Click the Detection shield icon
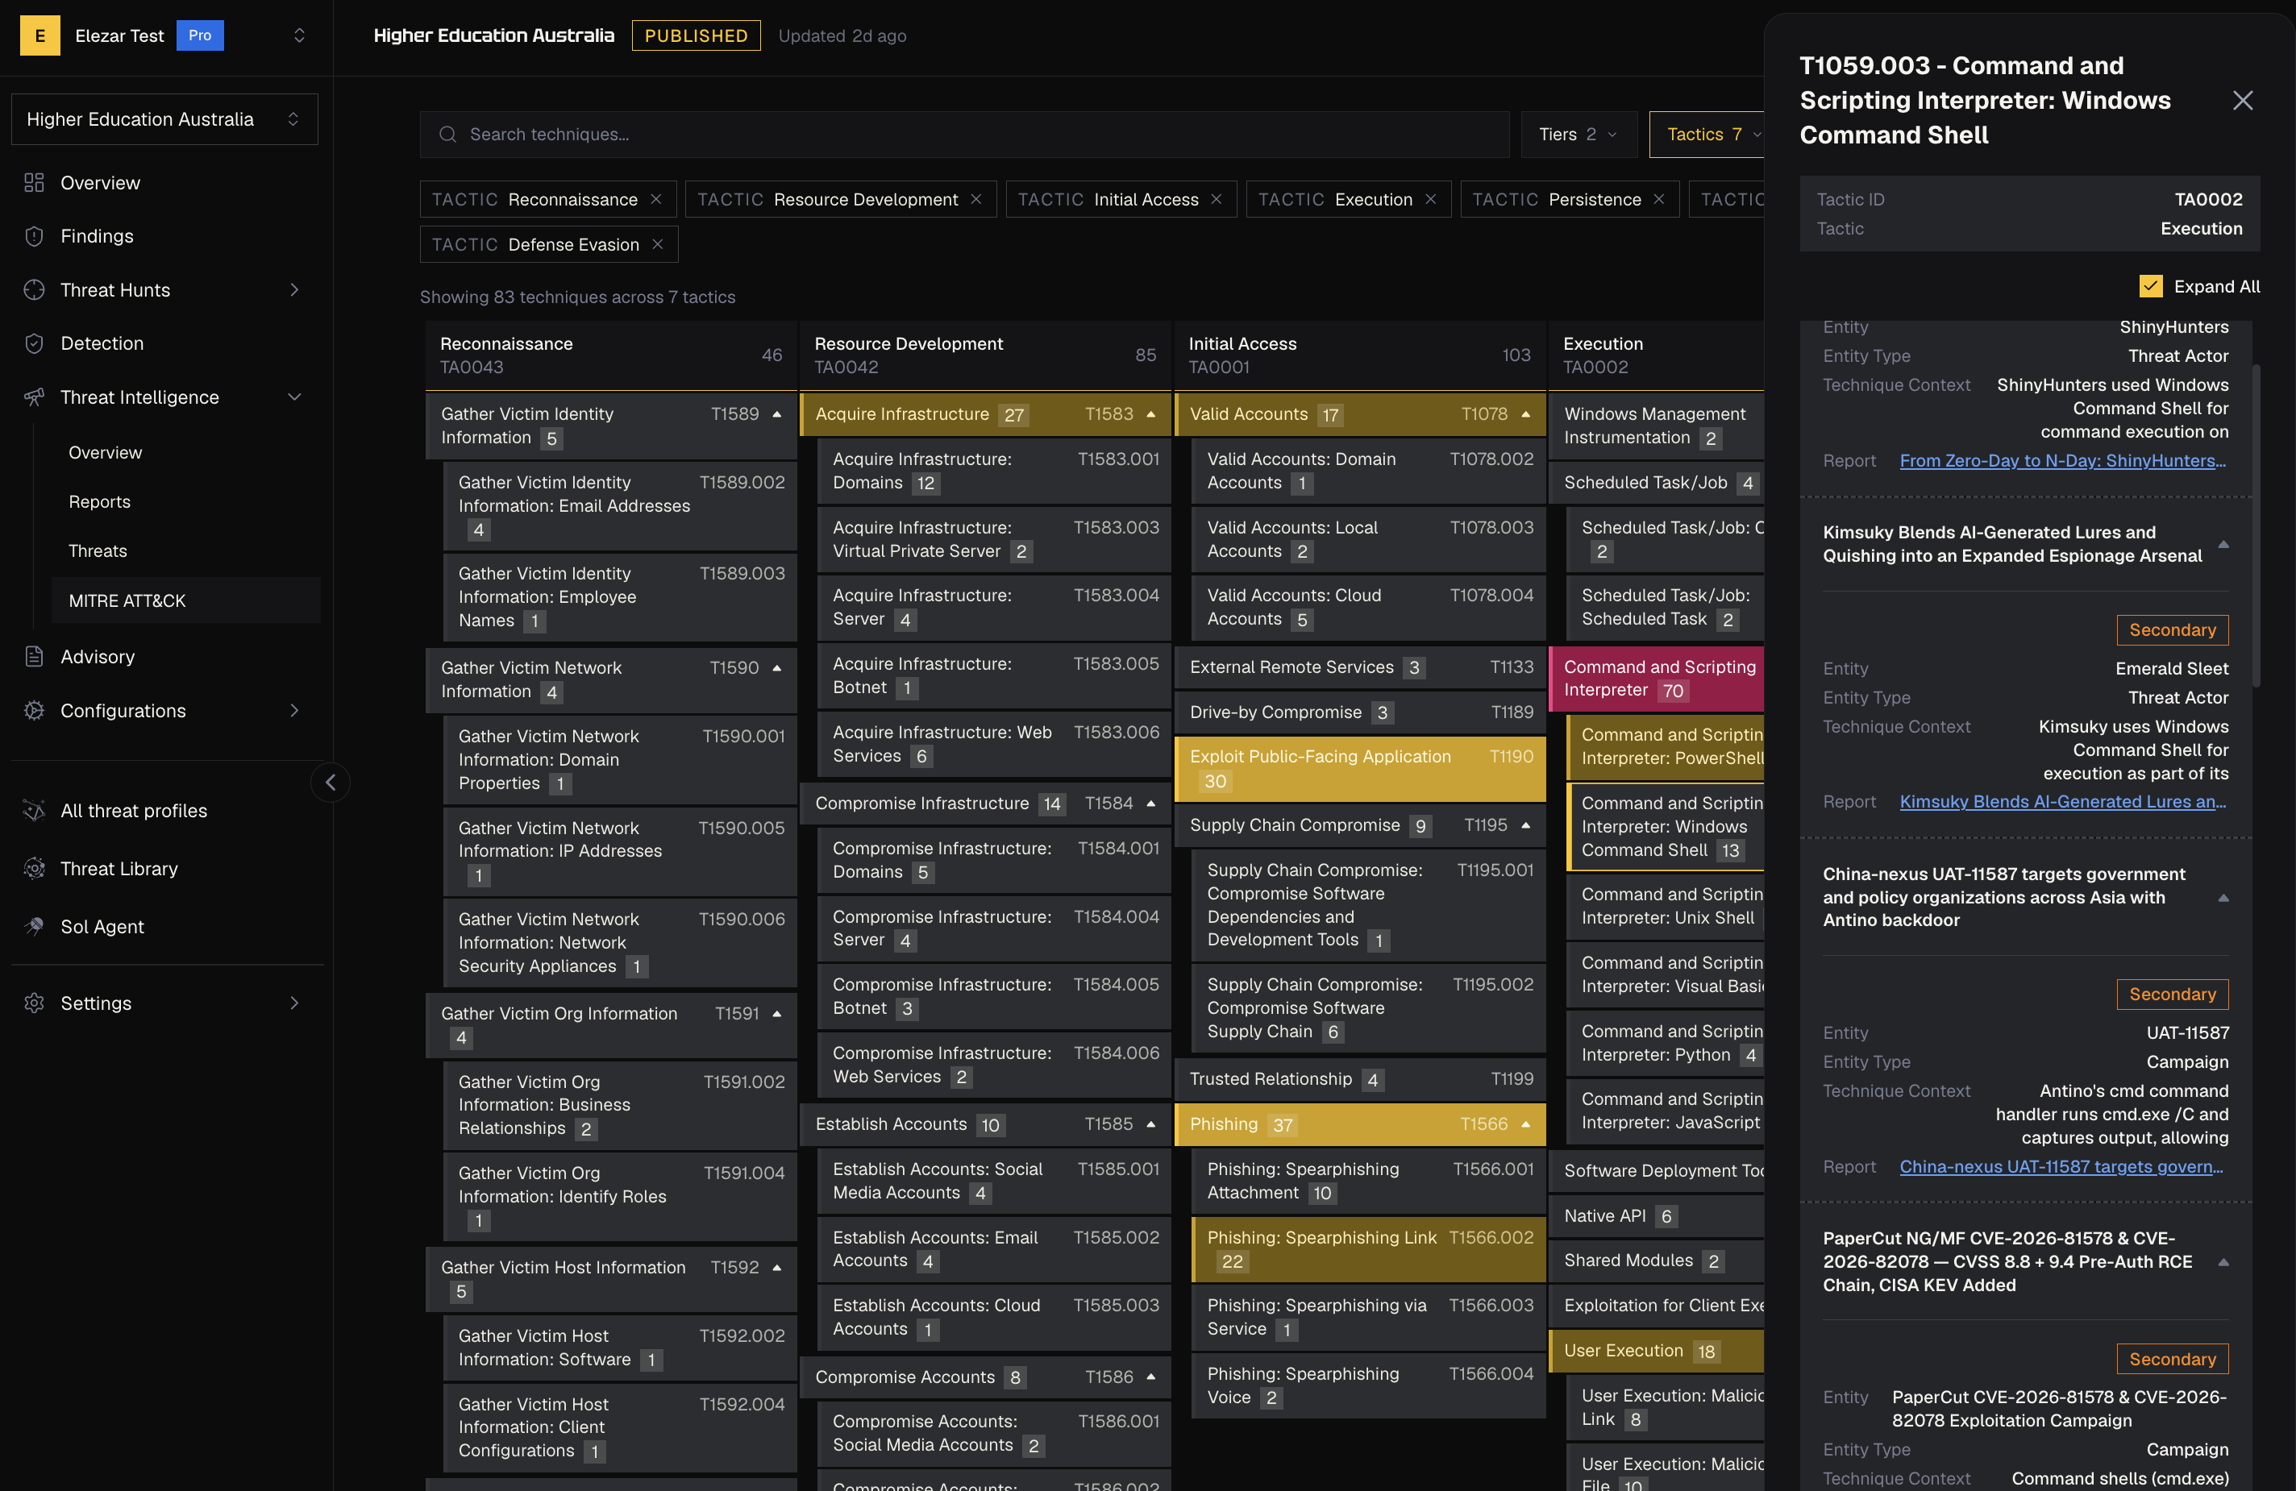Image resolution: width=2296 pixels, height=1491 pixels. tap(35, 343)
